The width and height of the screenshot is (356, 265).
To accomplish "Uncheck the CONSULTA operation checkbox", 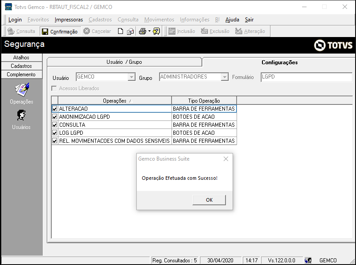I will [54, 125].
